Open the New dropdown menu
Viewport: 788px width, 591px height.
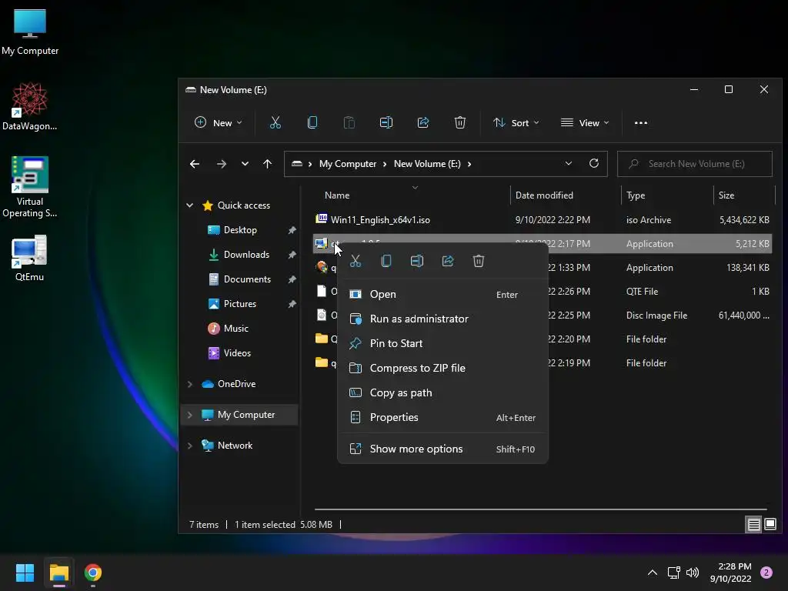[219, 122]
